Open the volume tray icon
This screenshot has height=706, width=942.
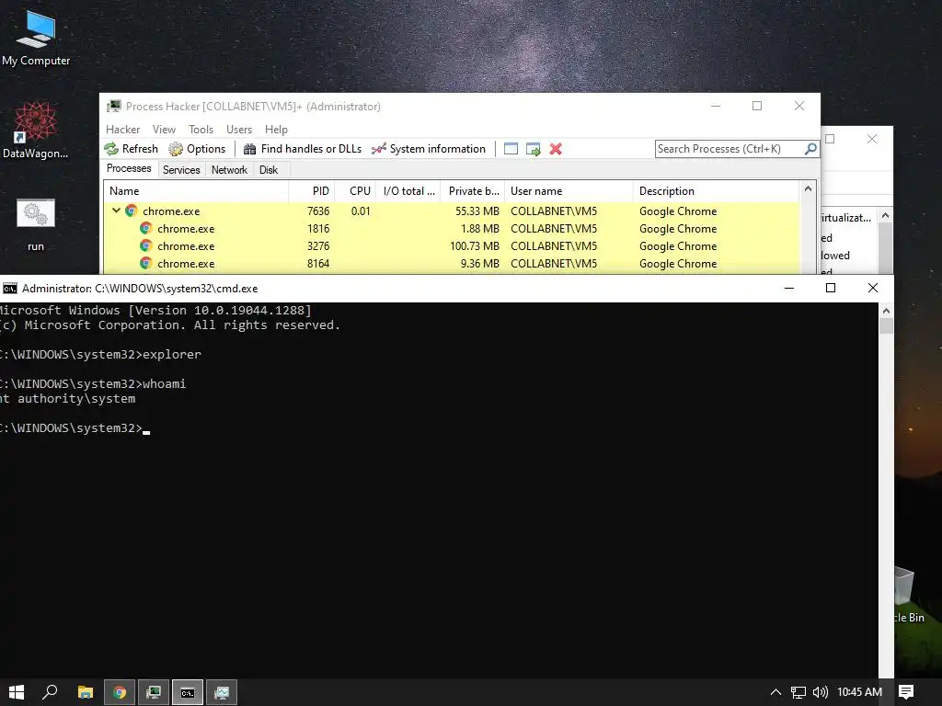[820, 692]
